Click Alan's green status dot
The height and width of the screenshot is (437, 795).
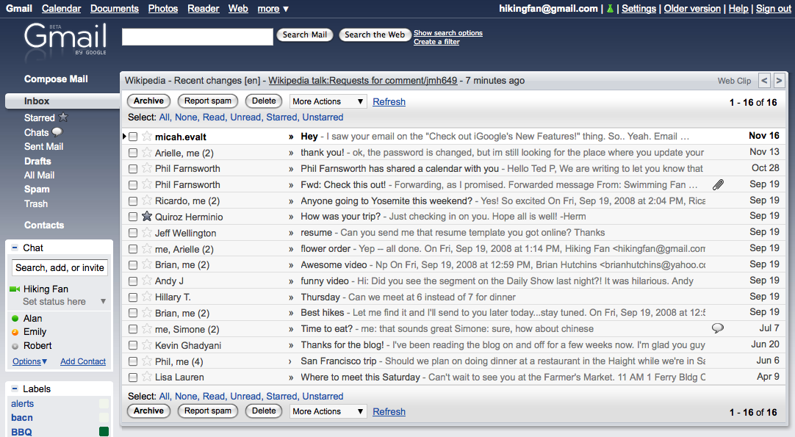click(x=15, y=318)
